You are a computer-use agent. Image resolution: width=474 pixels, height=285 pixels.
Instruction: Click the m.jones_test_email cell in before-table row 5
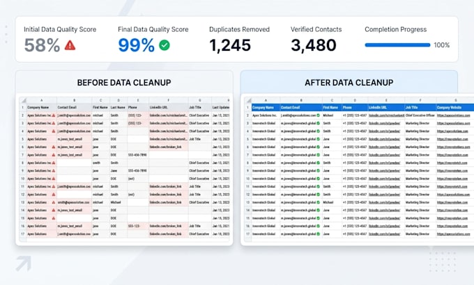click(74, 139)
